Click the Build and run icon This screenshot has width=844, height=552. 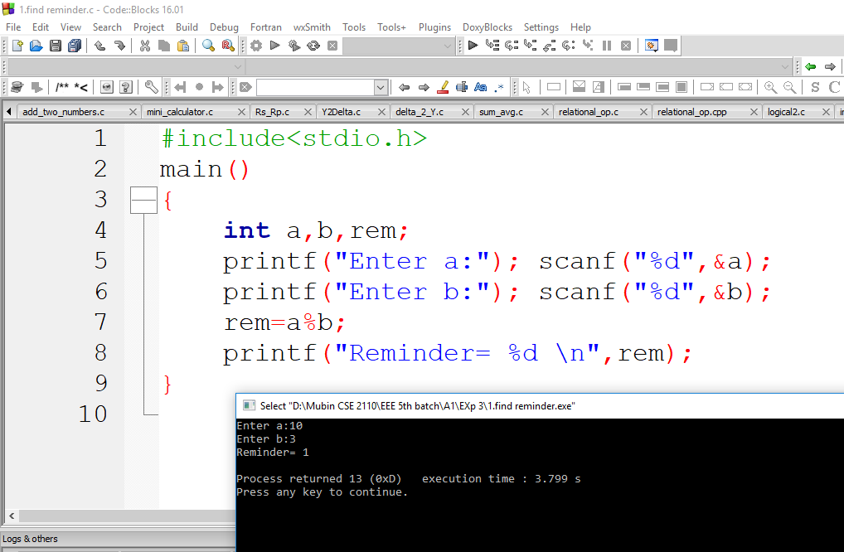pyautogui.click(x=294, y=46)
